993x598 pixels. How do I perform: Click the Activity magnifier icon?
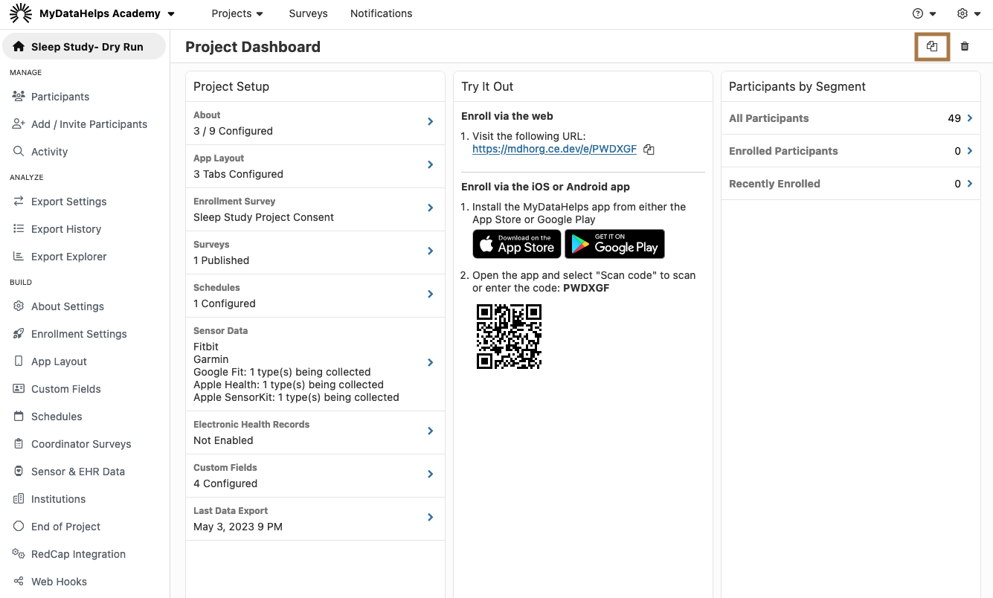tap(19, 151)
